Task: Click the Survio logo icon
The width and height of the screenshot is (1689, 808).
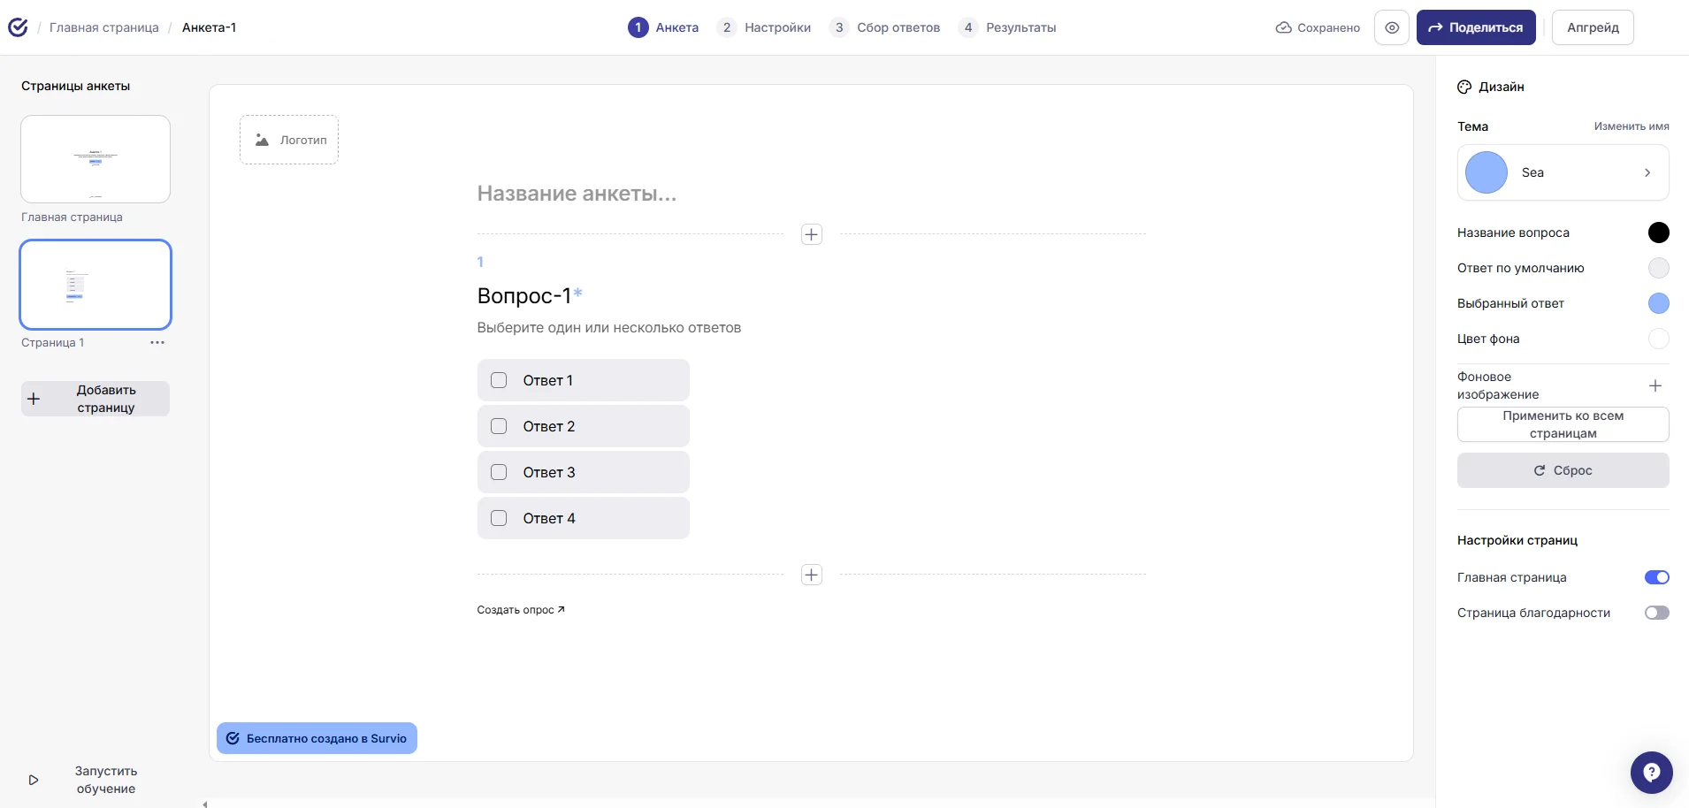Action: pyautogui.click(x=18, y=27)
